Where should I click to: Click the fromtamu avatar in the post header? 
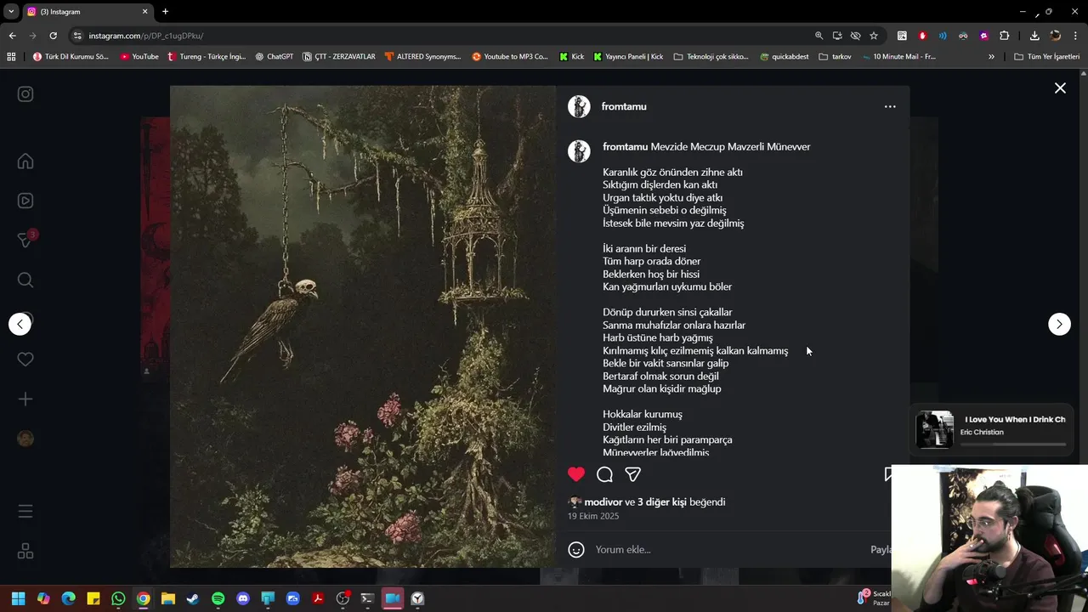coord(579,106)
